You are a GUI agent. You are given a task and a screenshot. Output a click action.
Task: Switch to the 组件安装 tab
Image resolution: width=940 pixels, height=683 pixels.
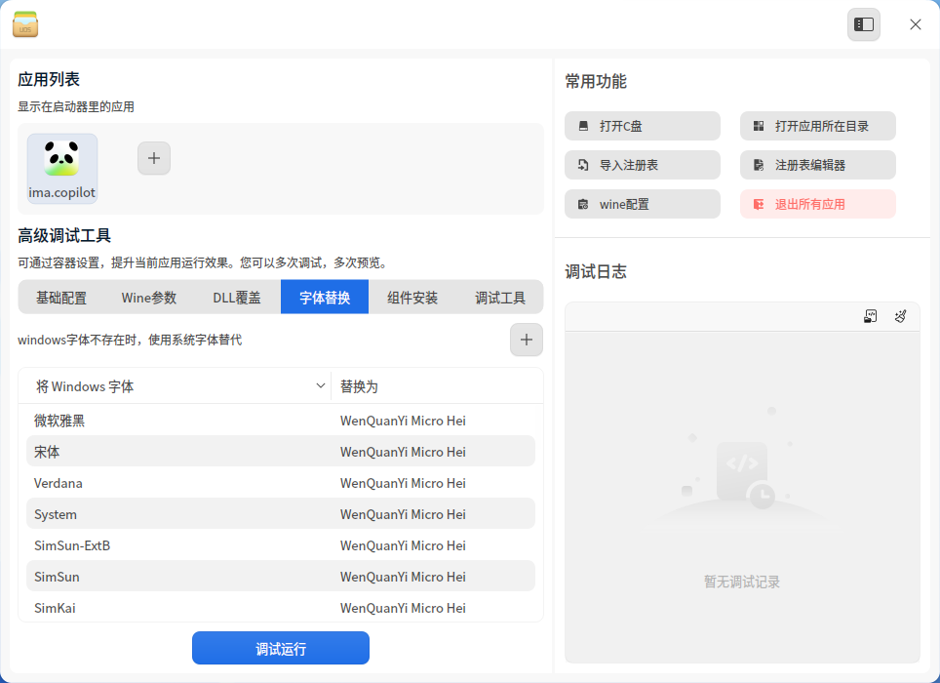[412, 298]
